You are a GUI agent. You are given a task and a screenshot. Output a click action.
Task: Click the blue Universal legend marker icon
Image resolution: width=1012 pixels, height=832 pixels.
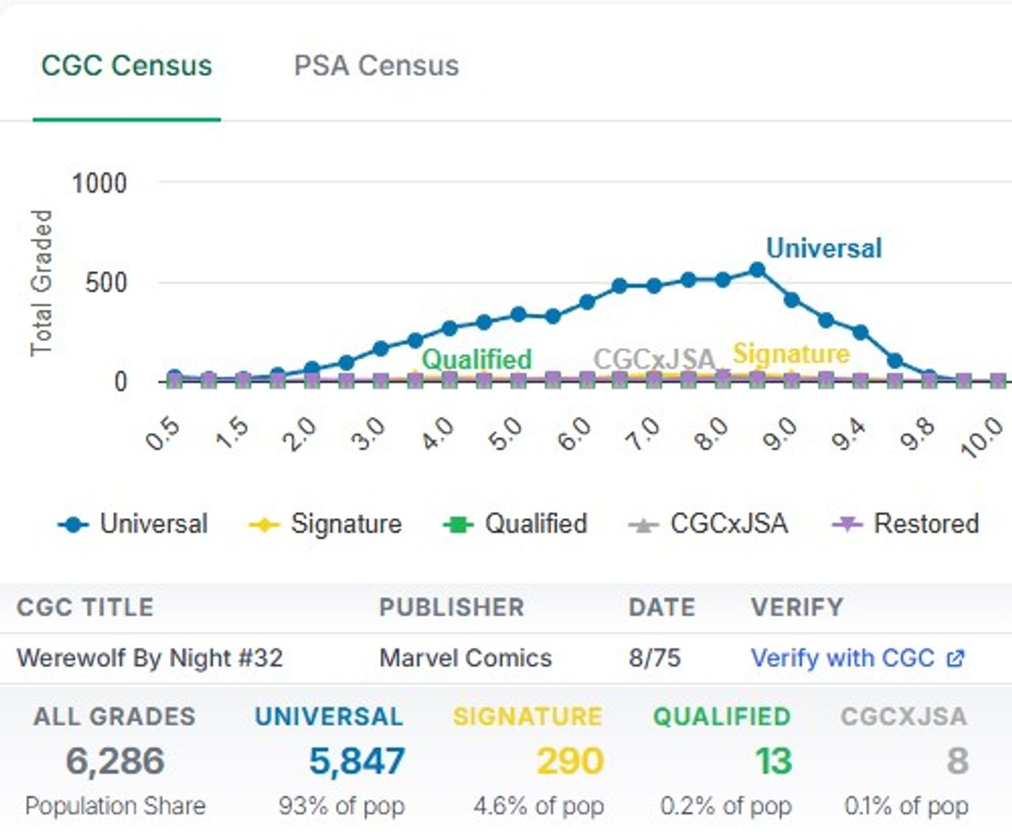click(x=74, y=524)
